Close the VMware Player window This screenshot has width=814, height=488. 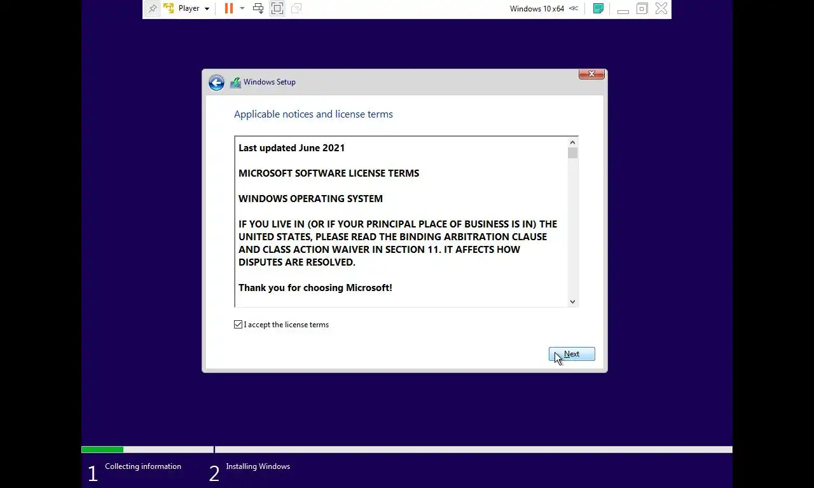pos(661,8)
